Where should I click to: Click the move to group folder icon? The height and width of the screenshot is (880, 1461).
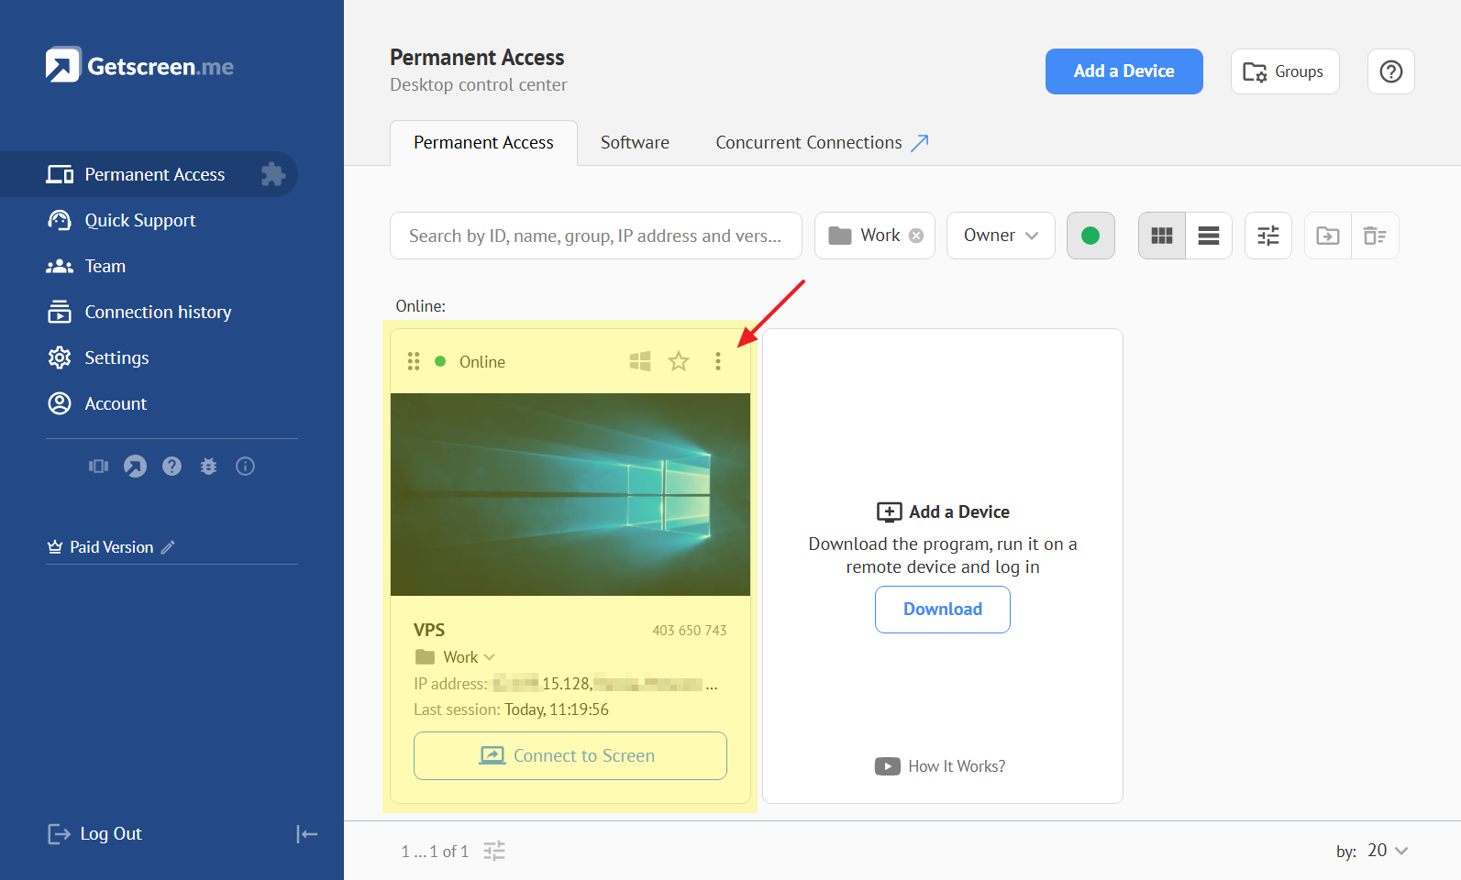pyautogui.click(x=1327, y=236)
